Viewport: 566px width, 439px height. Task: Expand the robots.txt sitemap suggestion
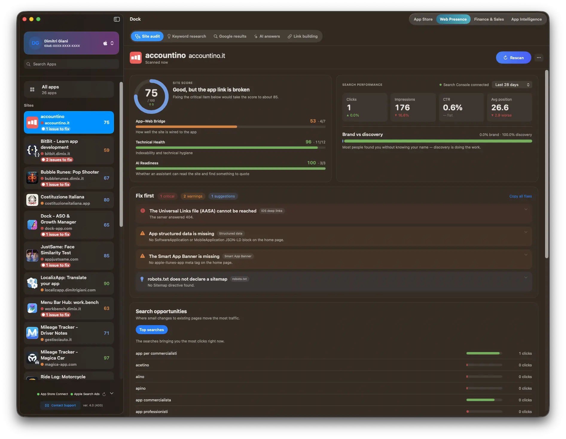(526, 277)
